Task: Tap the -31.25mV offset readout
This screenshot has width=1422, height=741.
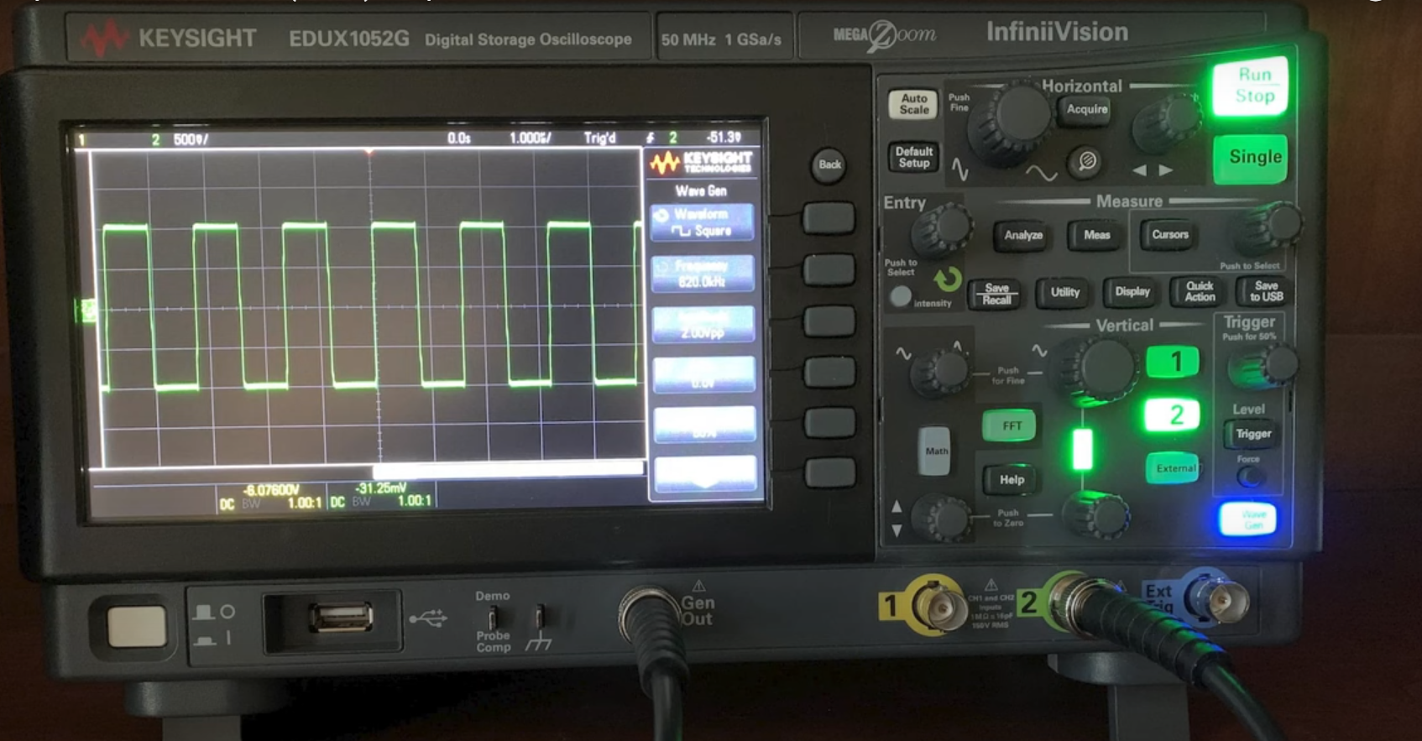Action: click(381, 488)
